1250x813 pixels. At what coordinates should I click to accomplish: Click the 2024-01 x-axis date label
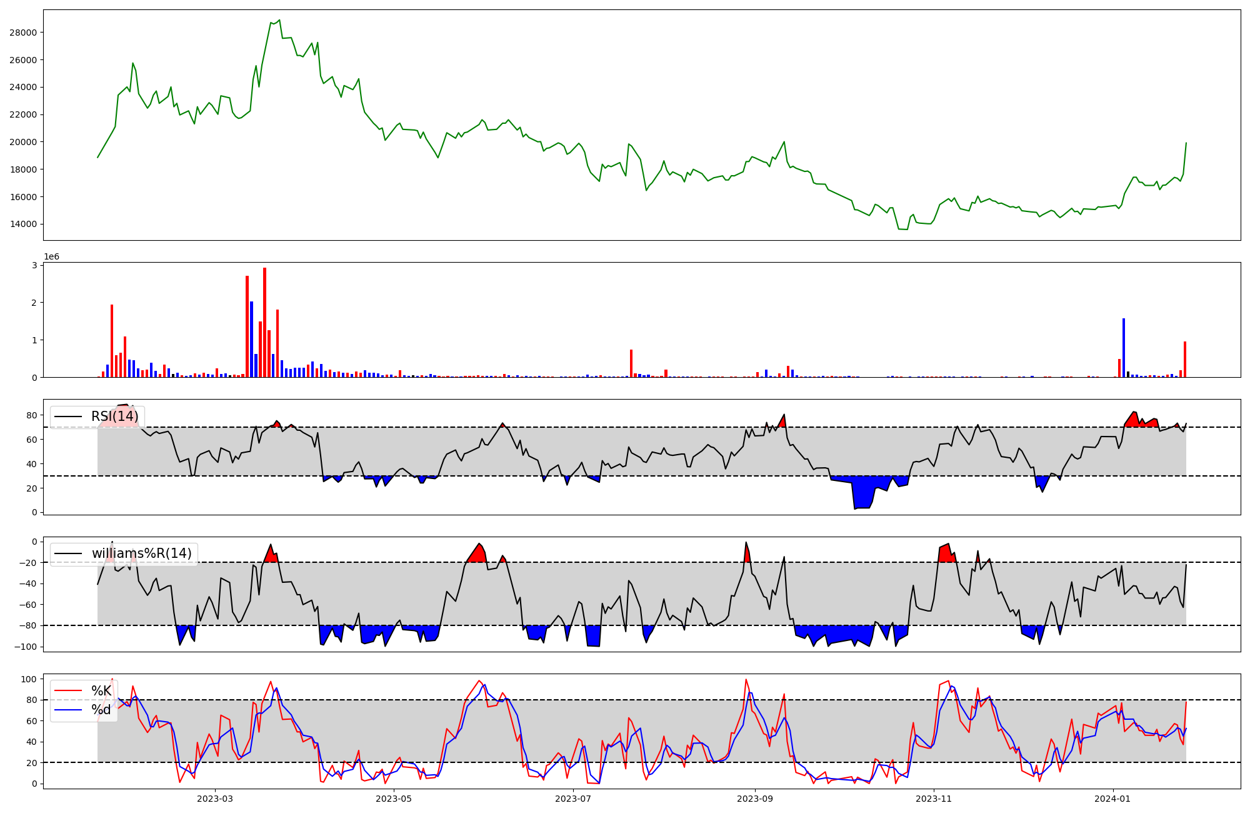click(x=1113, y=799)
